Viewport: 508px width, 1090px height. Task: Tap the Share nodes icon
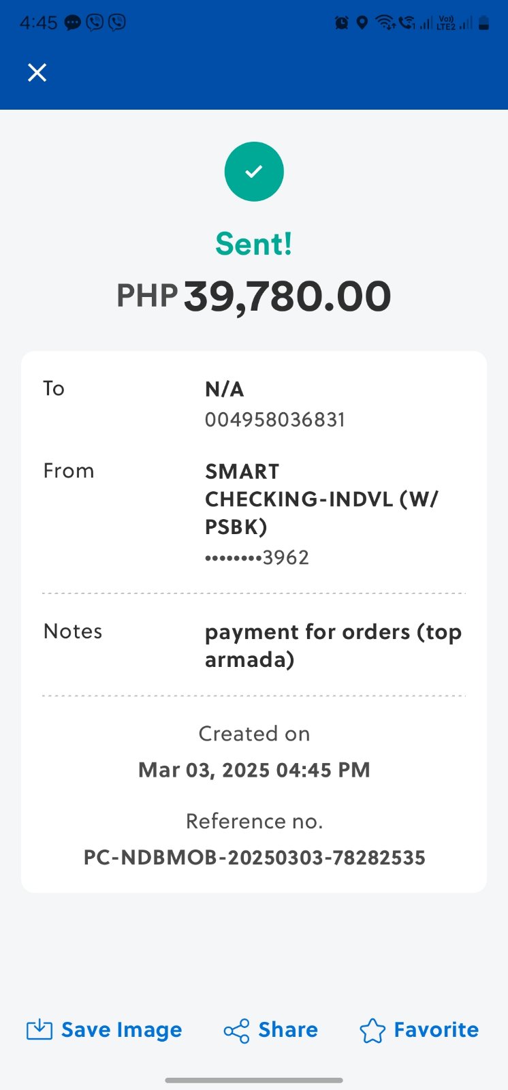236,1031
